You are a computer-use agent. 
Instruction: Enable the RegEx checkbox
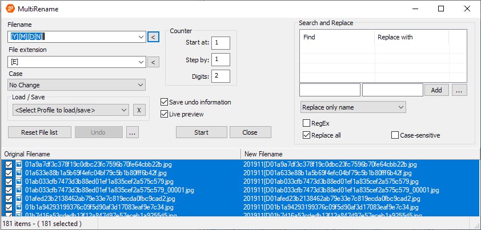306,123
